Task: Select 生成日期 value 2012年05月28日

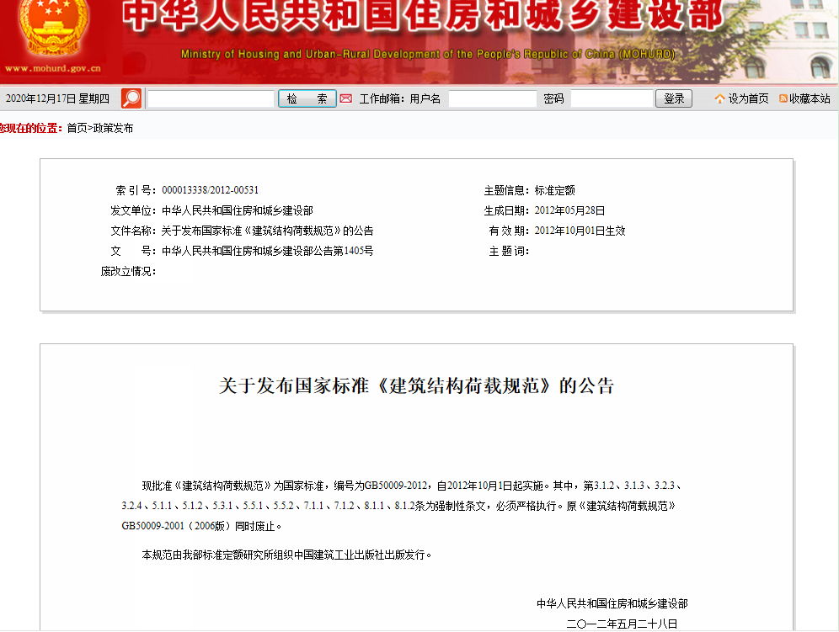Action: click(569, 210)
